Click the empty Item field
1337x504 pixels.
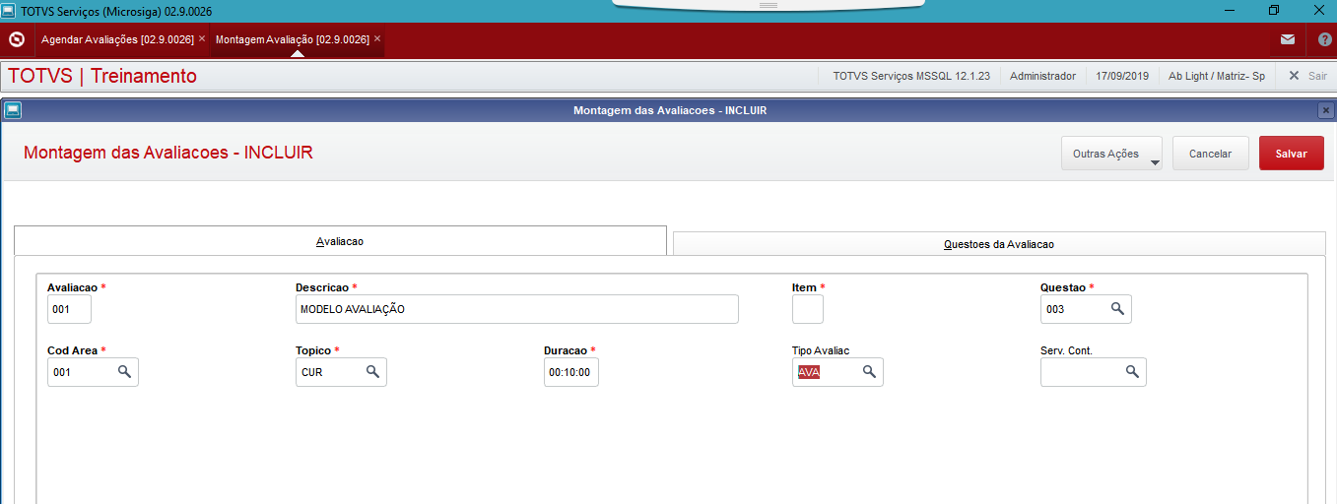(x=808, y=309)
